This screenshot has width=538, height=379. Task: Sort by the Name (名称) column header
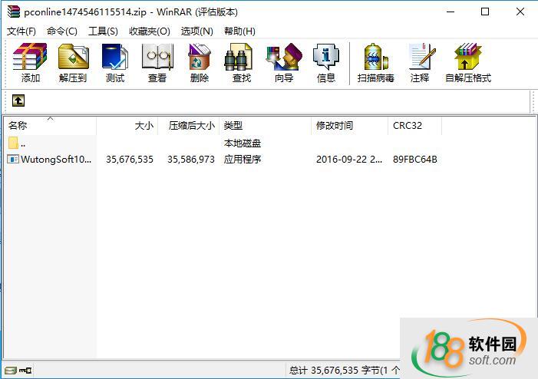(x=18, y=126)
